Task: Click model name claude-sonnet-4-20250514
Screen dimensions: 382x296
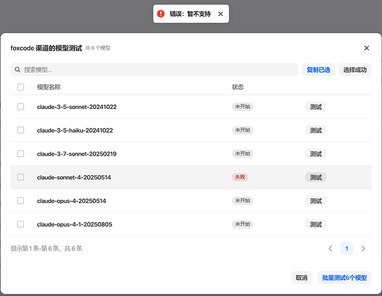Action: tap(74, 178)
